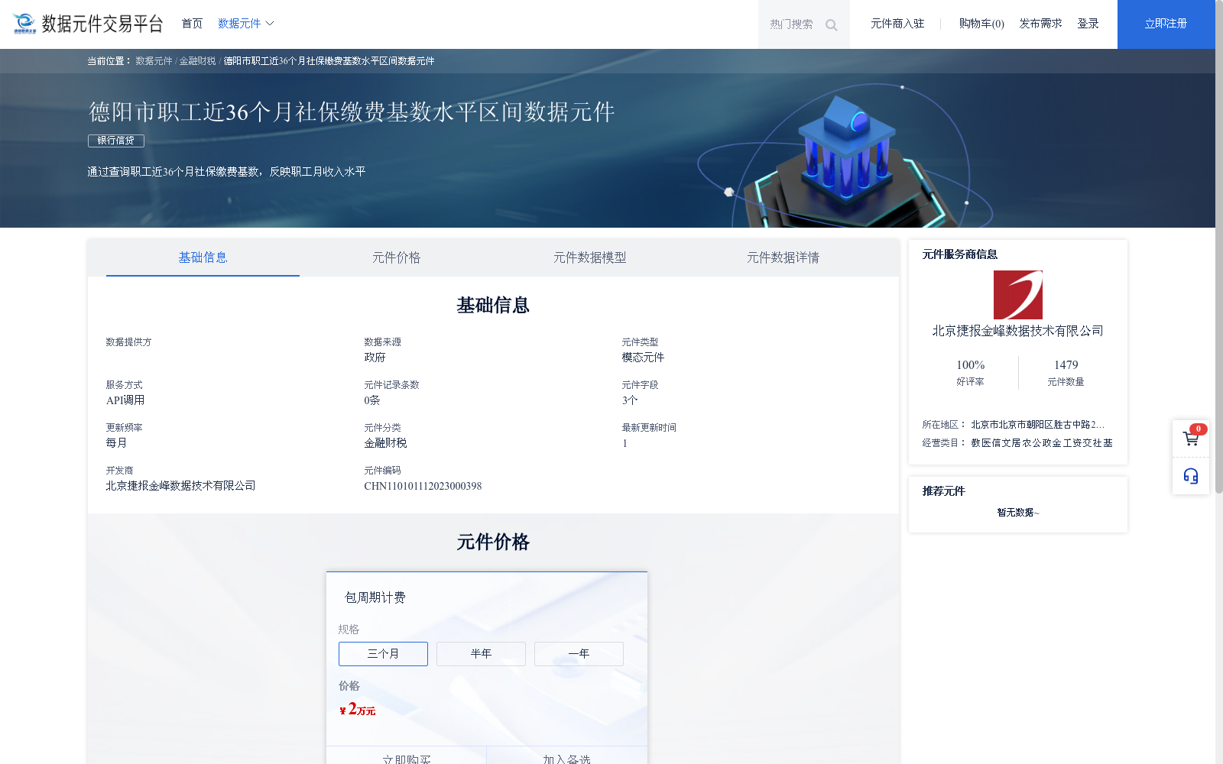Open 元件商入驻 link
Image resolution: width=1223 pixels, height=764 pixels.
(897, 24)
